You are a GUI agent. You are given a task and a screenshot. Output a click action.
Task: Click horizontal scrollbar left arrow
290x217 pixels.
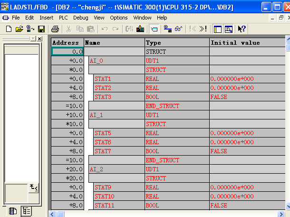[x=52, y=214]
